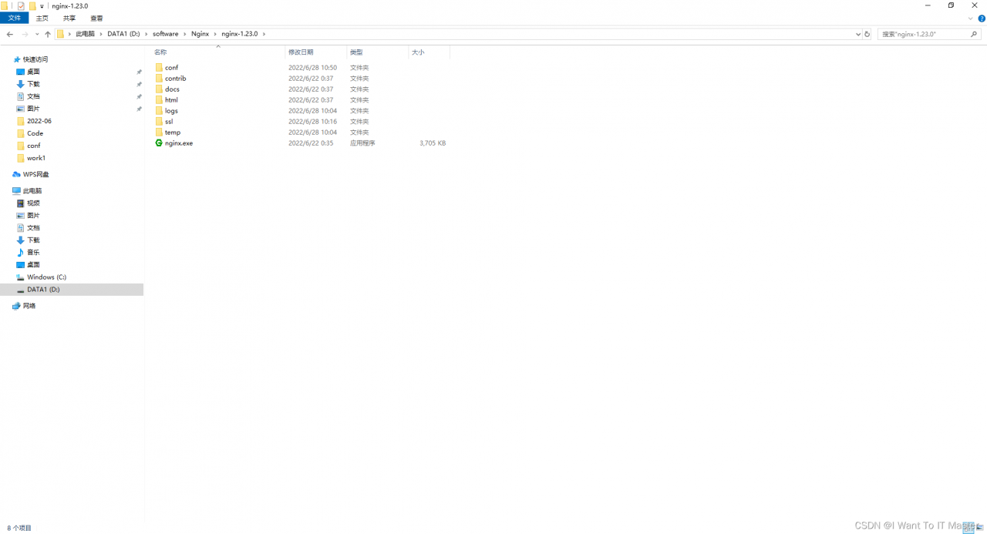Image resolution: width=987 pixels, height=534 pixels.
Task: Click 此电脑 in the address breadcrumb
Action: 85,34
